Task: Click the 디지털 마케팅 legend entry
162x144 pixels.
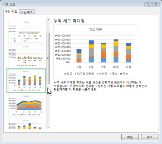Action: click(85, 74)
